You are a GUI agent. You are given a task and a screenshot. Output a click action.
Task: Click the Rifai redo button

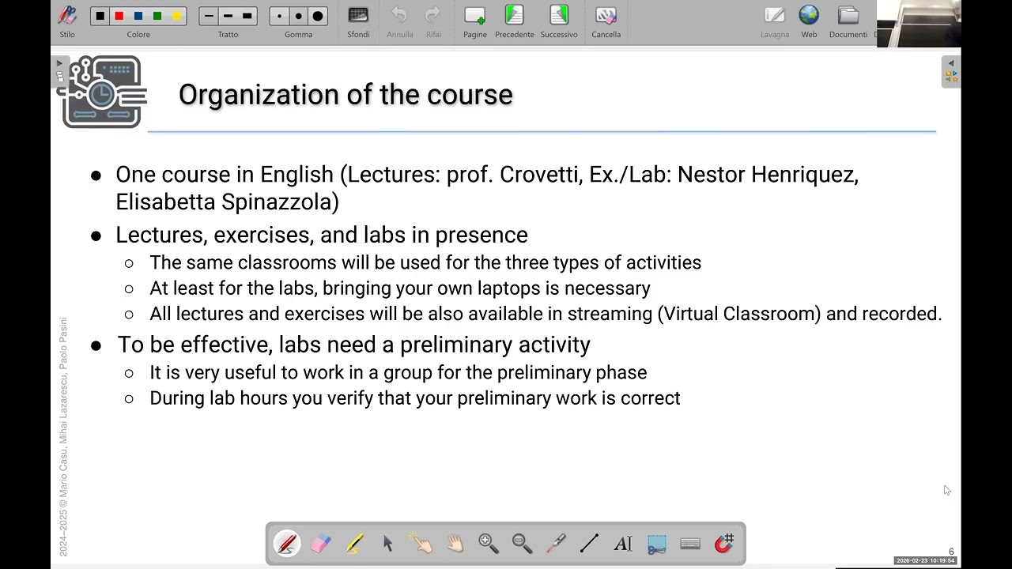coord(433,21)
